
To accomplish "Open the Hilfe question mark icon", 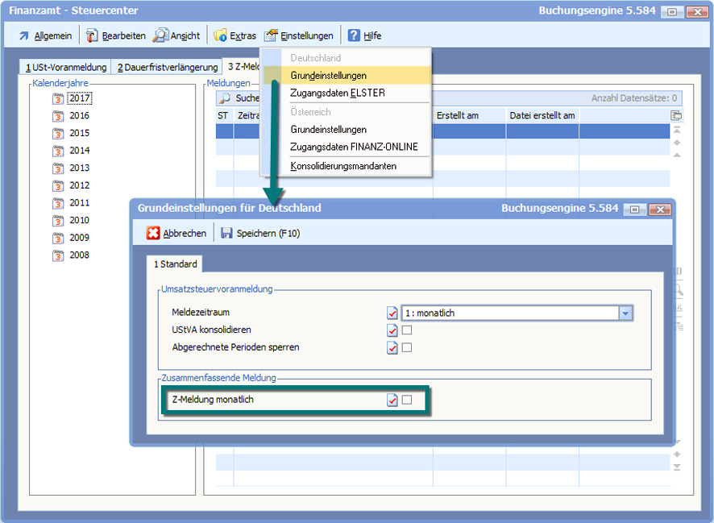I will tap(354, 35).
